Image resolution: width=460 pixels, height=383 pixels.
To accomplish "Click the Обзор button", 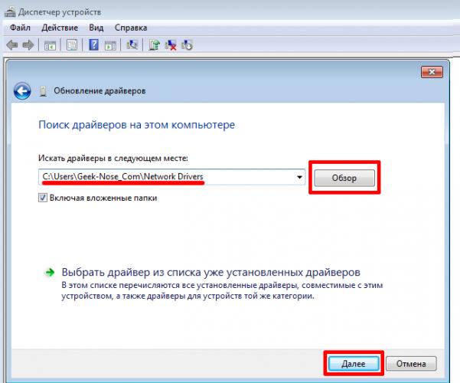I will tap(344, 178).
